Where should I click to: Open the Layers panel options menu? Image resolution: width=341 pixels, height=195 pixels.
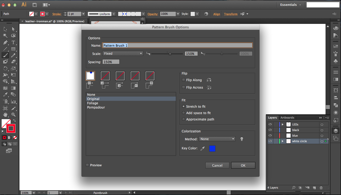[327, 118]
